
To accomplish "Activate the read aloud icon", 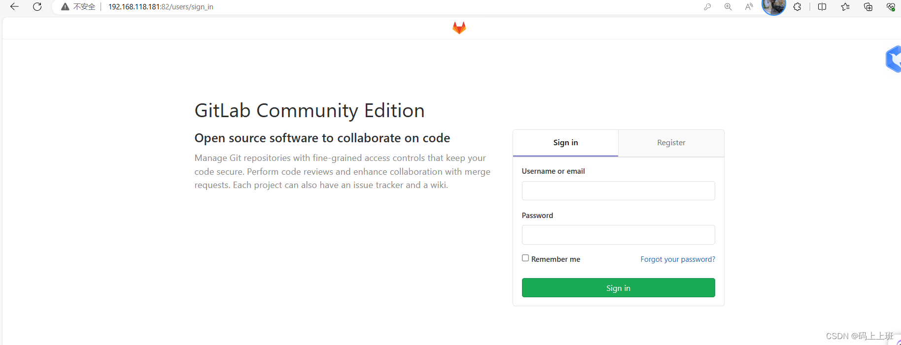I will (749, 7).
